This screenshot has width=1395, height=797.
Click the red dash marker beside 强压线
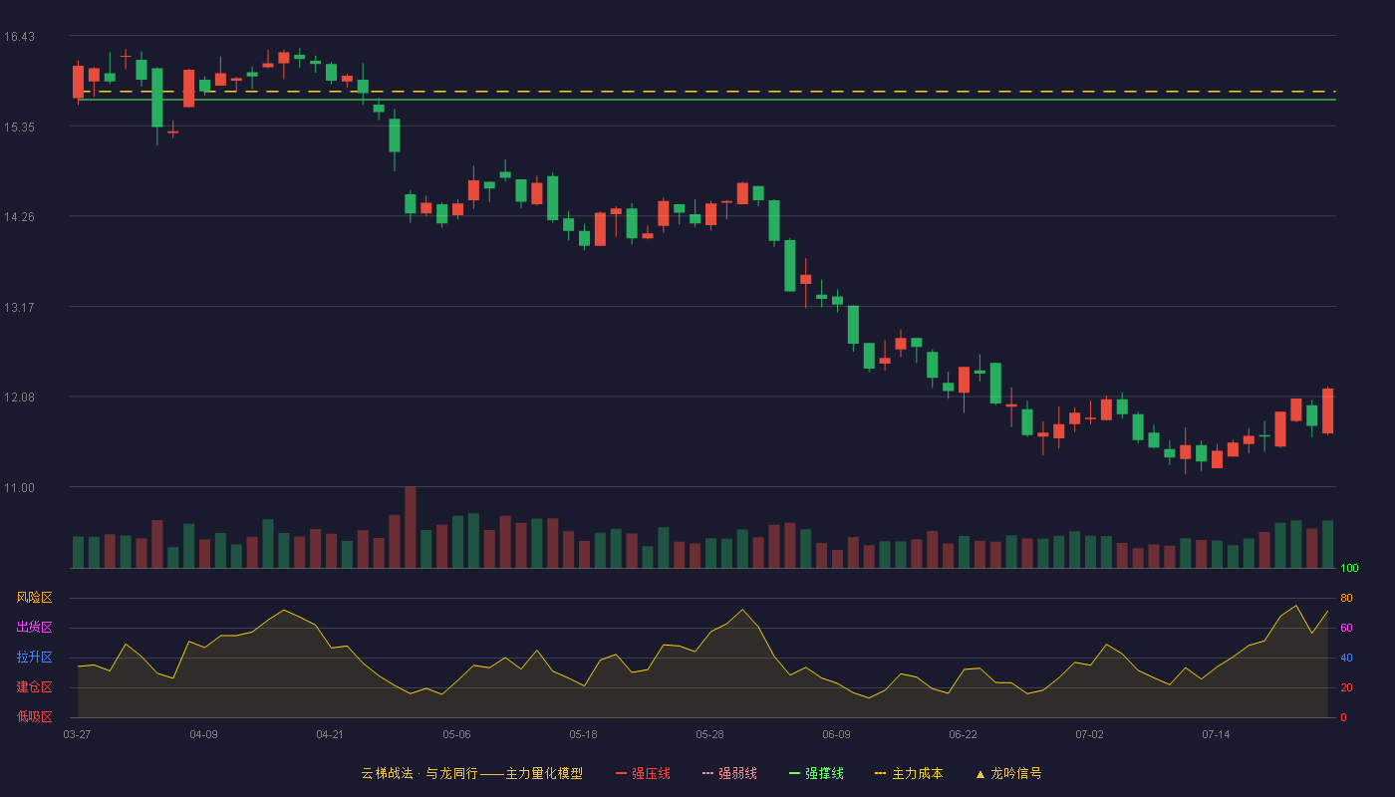click(x=622, y=774)
